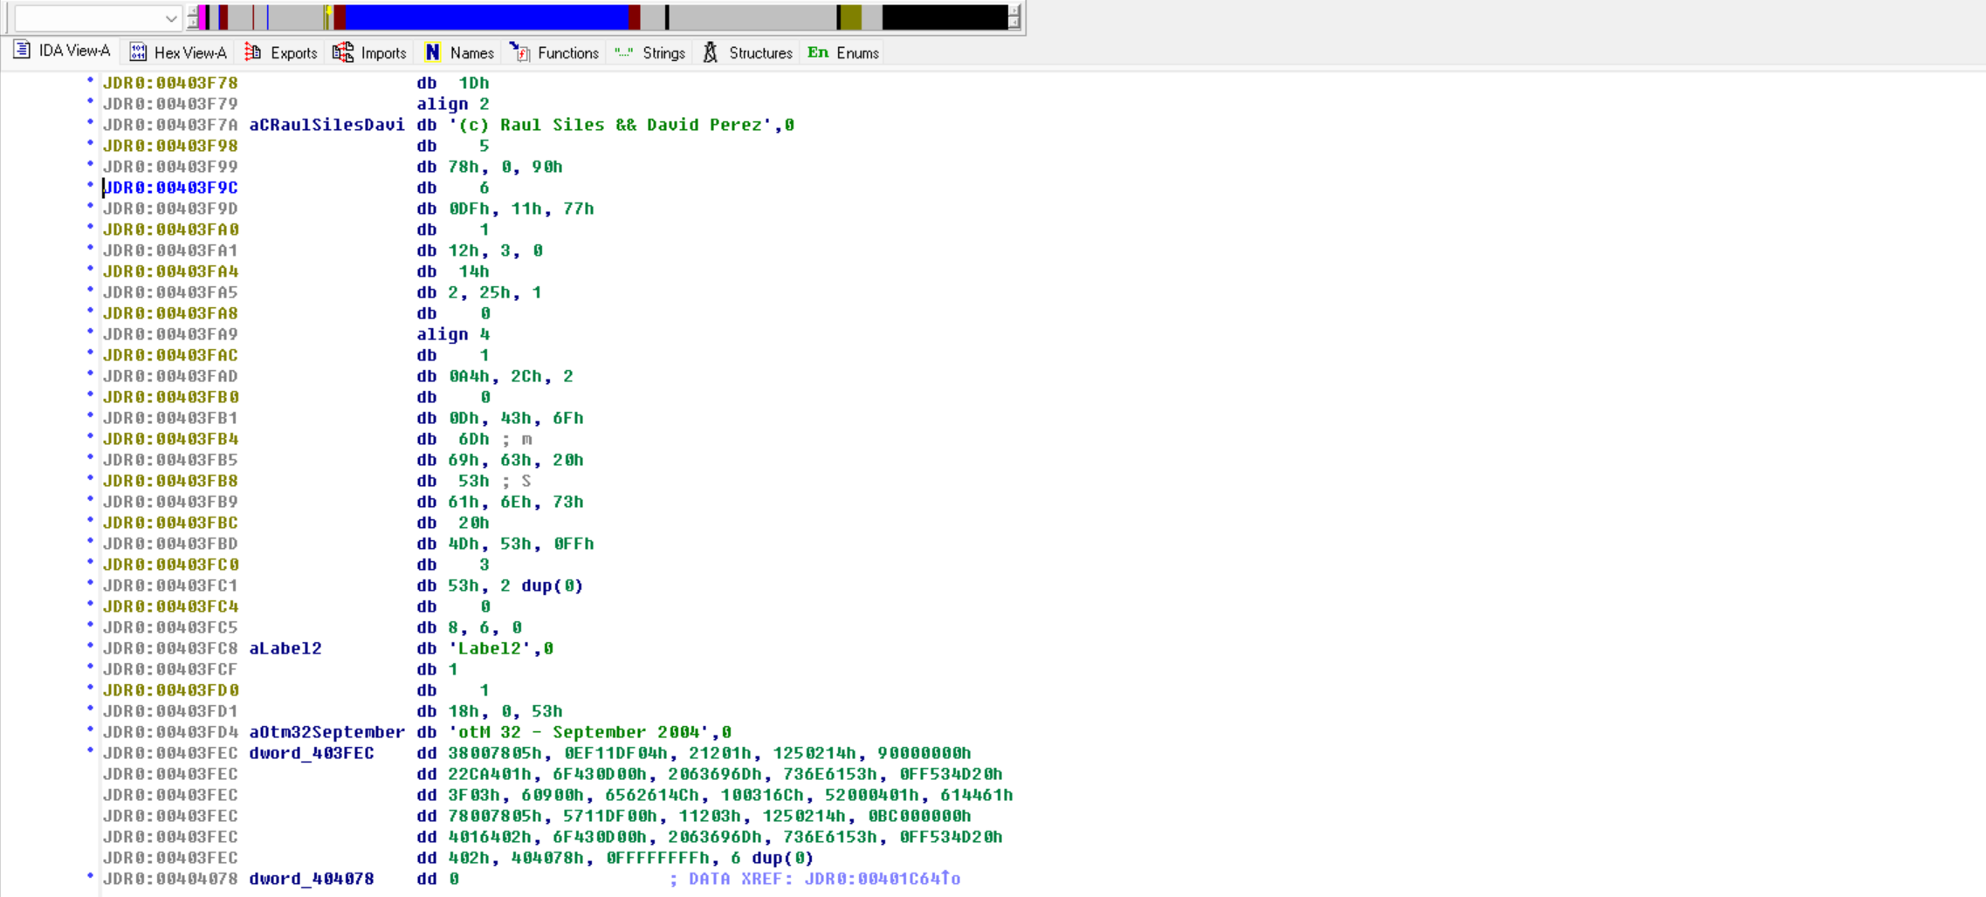Open the Hex View-A tab
This screenshot has width=1986, height=897.
point(178,52)
